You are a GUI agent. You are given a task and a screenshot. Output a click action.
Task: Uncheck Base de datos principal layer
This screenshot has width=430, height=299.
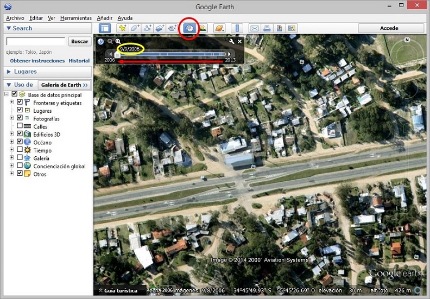coord(15,94)
